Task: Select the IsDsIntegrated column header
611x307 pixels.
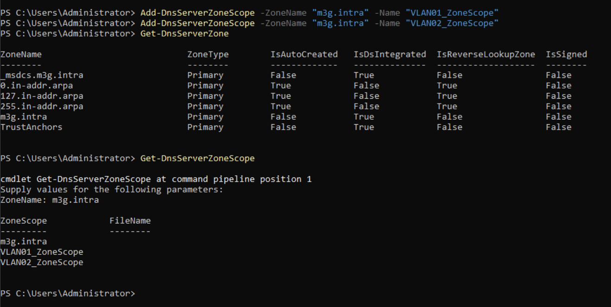Action: coord(389,54)
